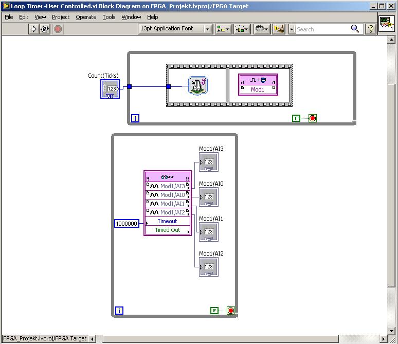The image size is (398, 344).
Task: Open the Align Objects dropdown
Action: click(223, 29)
